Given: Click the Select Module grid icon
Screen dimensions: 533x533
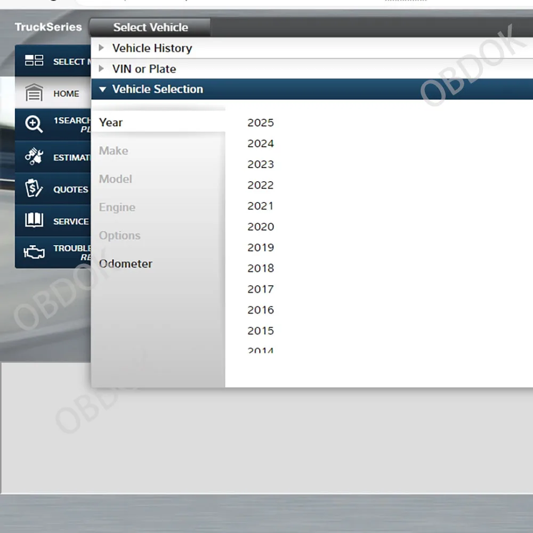Looking at the screenshot, I should coord(34,60).
